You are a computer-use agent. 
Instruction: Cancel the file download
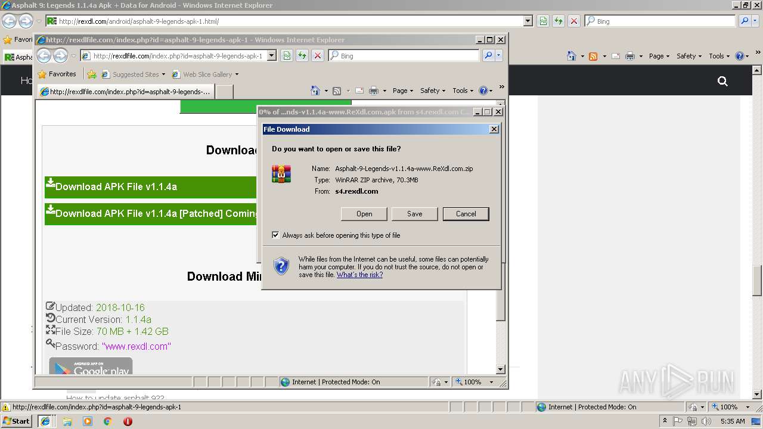(x=466, y=214)
